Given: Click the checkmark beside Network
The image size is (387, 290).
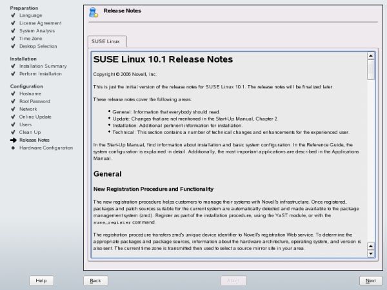Looking at the screenshot, I should 13,109.
